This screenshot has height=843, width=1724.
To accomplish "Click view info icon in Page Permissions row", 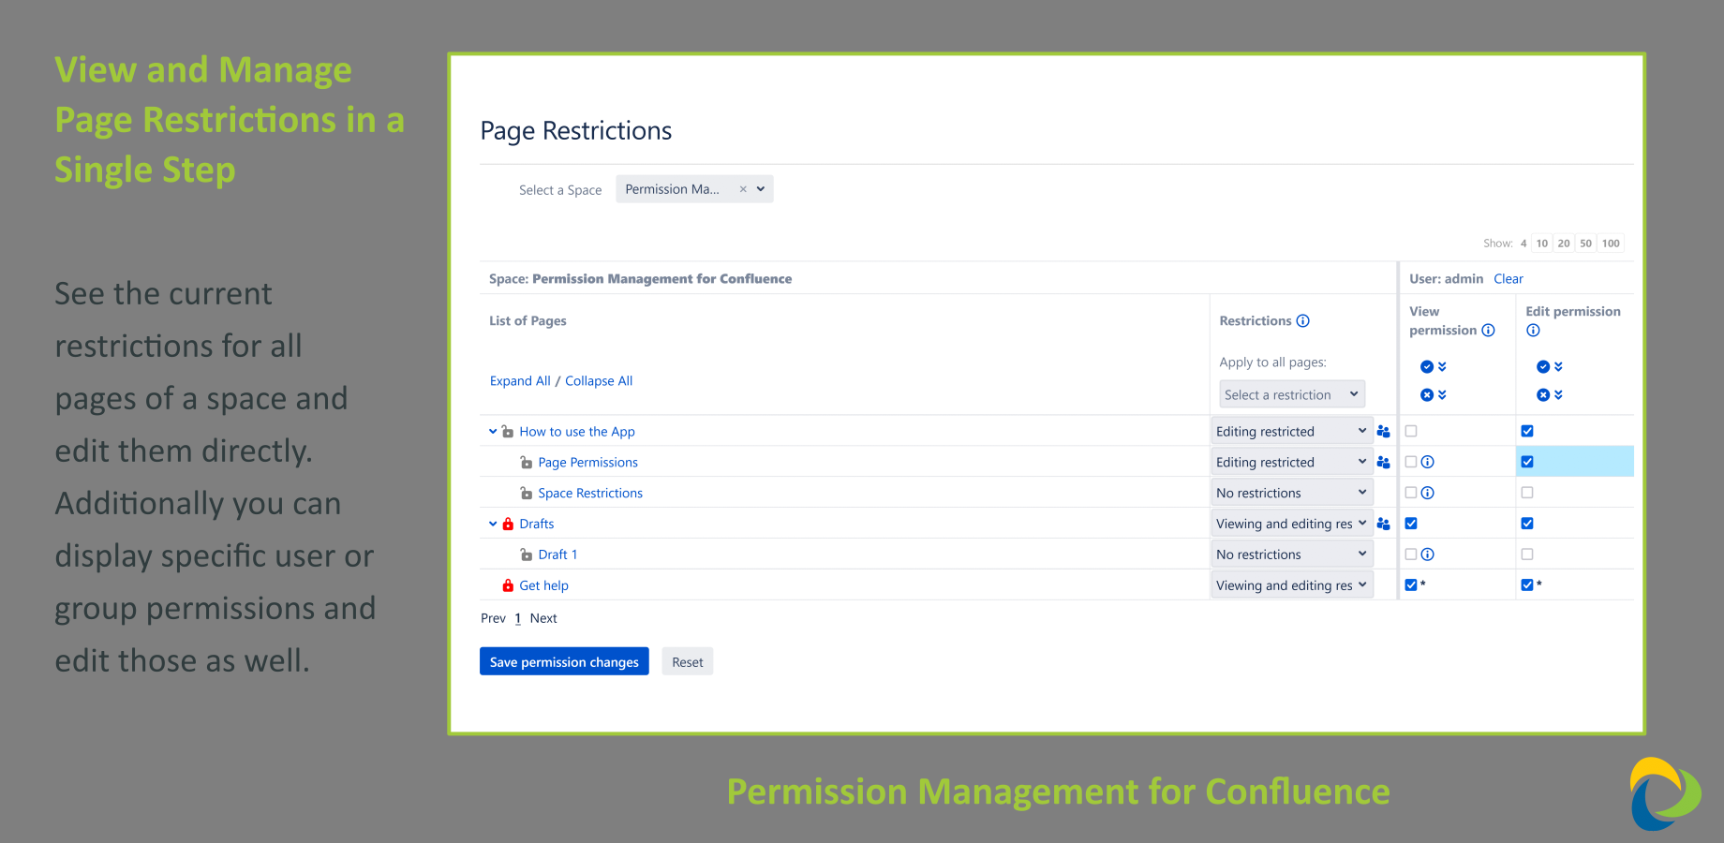I will 1427,462.
